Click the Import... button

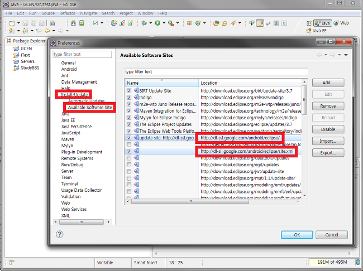328,141
